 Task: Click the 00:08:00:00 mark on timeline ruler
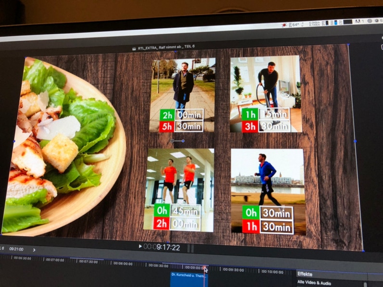(123, 264)
